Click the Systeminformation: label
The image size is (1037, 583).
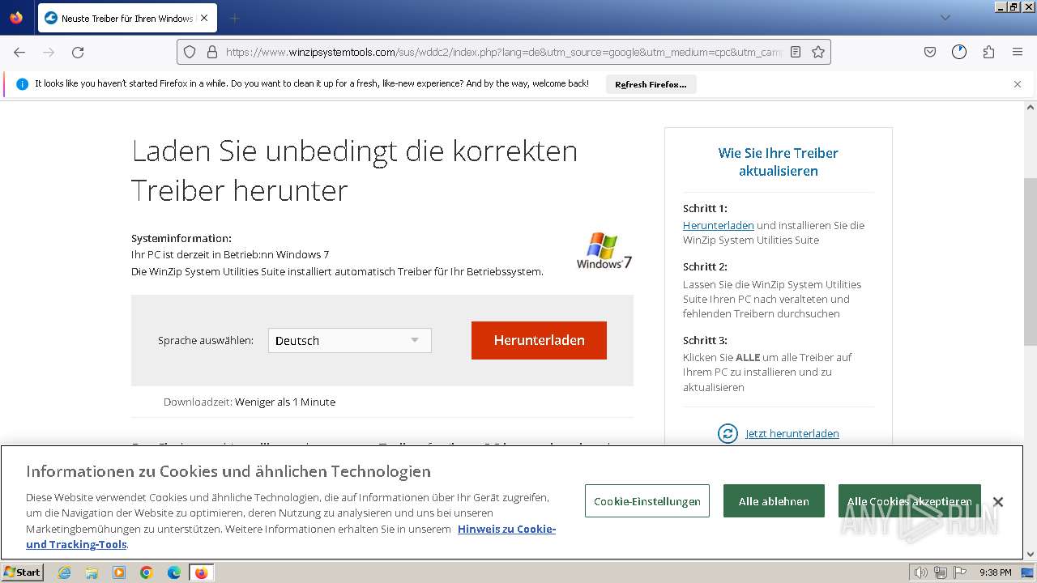(x=181, y=238)
